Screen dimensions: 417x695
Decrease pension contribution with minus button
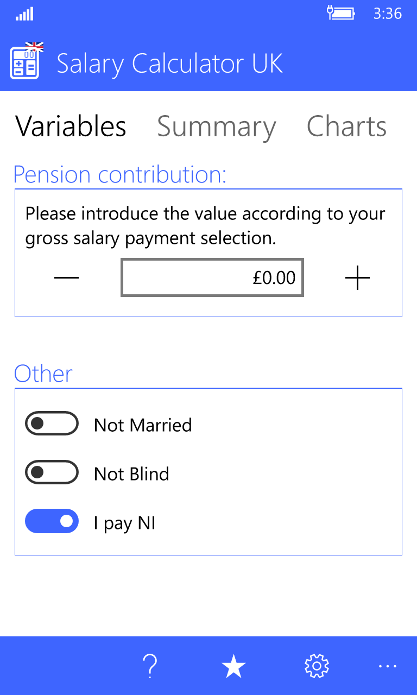click(67, 279)
